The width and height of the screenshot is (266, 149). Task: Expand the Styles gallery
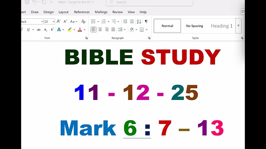(238, 26)
